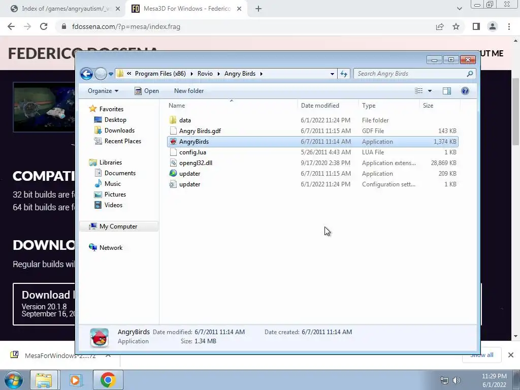Click the Explorer Forward arrow button

[101, 74]
